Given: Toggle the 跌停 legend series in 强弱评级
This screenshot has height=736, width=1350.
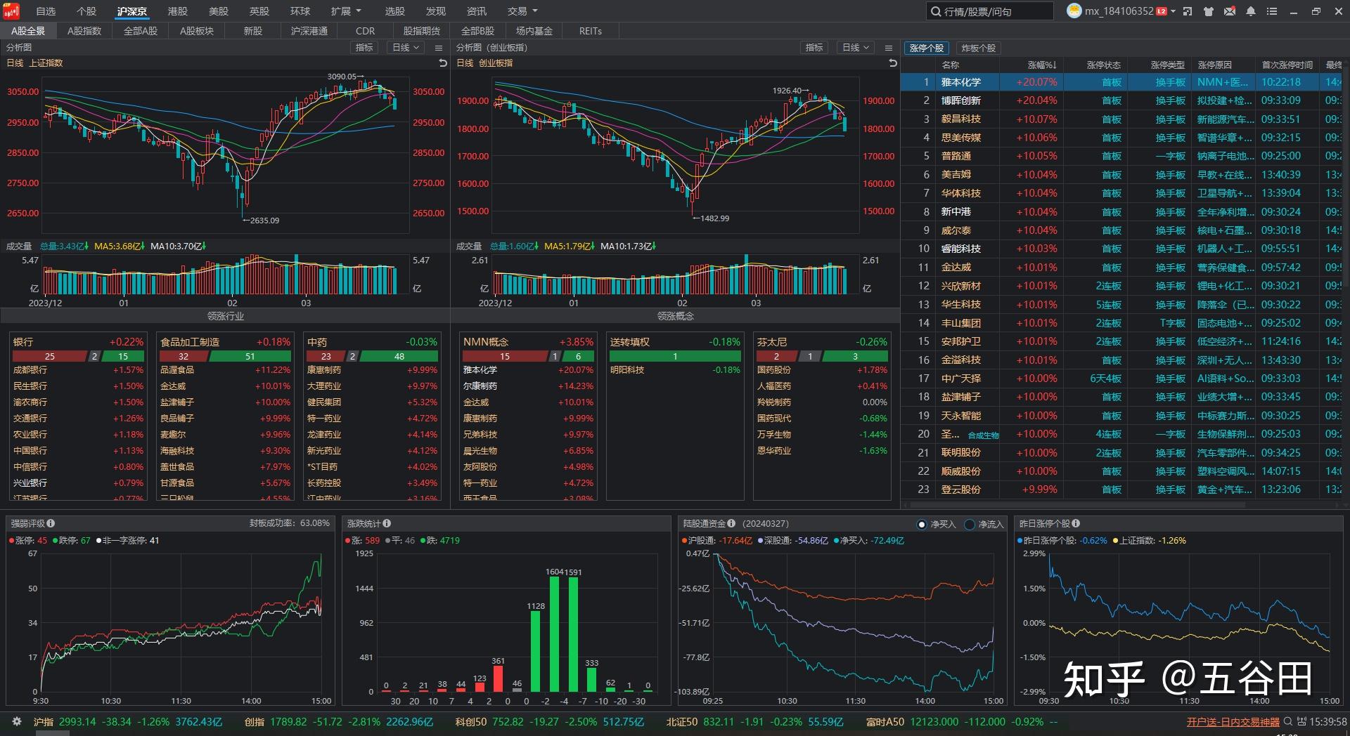Looking at the screenshot, I should (x=71, y=541).
